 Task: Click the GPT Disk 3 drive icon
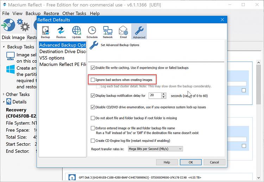tap(72, 177)
